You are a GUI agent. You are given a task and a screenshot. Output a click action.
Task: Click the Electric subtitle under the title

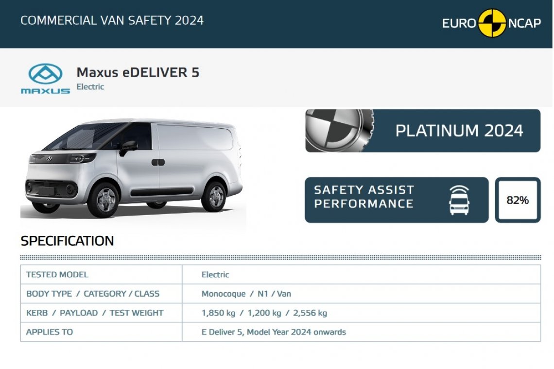click(90, 86)
